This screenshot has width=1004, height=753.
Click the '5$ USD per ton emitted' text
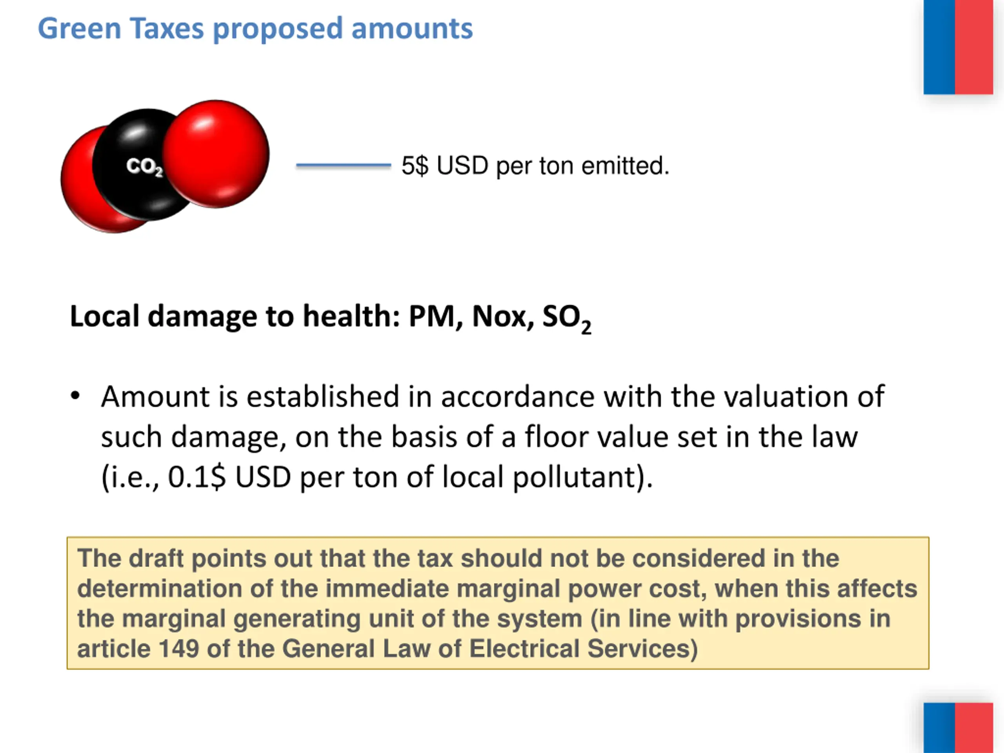536,166
